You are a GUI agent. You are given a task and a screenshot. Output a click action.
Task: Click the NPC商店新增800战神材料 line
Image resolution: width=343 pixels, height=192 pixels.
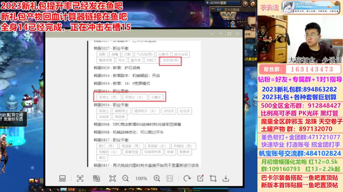click(x=138, y=125)
